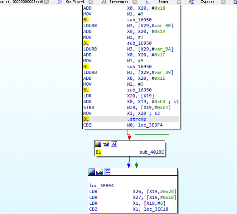Close the 000000000003ebe8 tab
Image resolution: width=237 pixels, height=214 pixels.
click(x=46, y=2)
